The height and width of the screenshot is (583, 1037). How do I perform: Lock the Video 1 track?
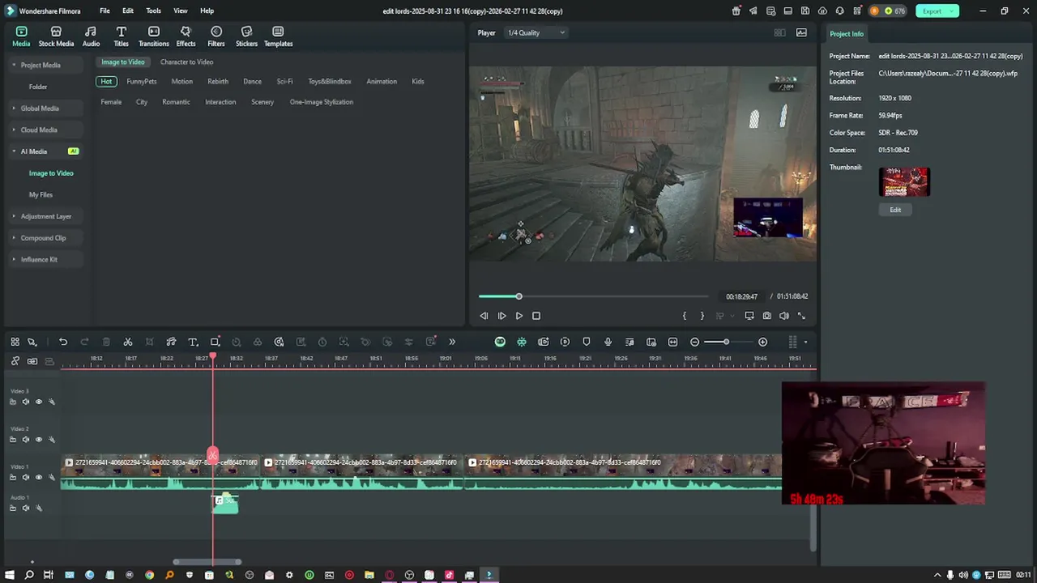(13, 478)
